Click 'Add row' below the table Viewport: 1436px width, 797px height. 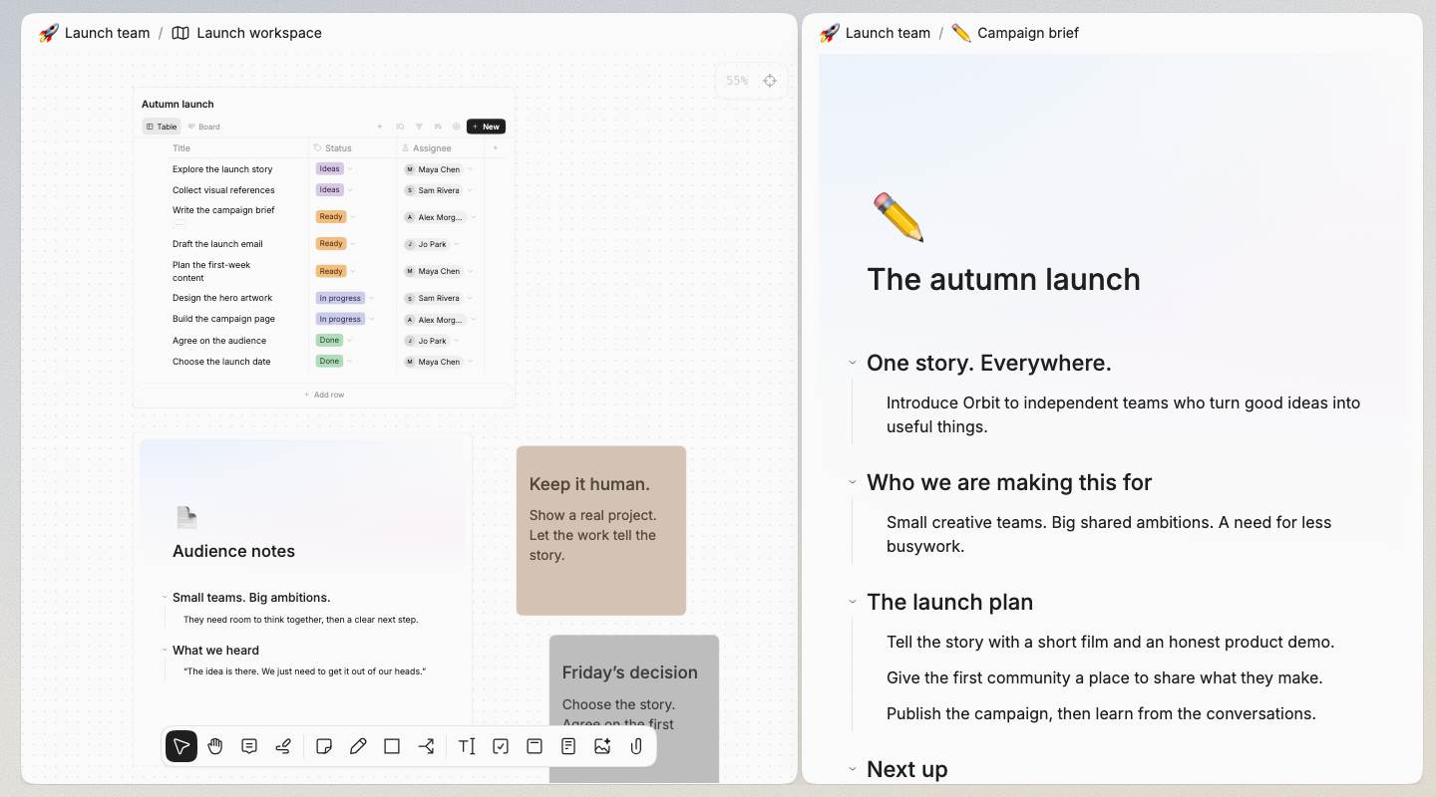point(324,395)
